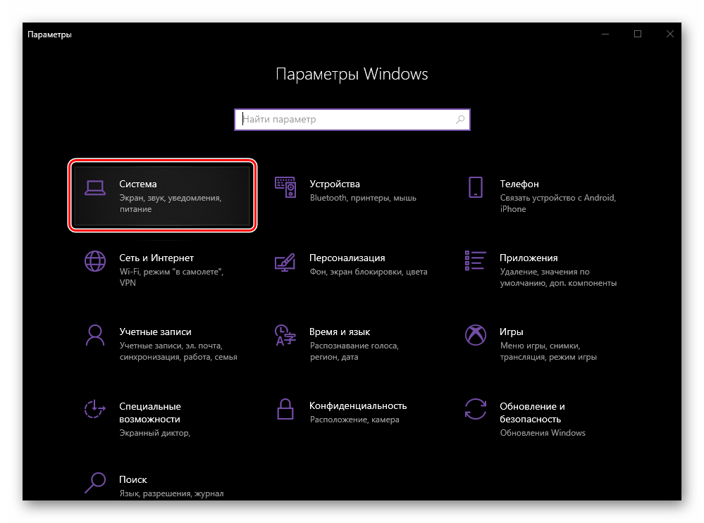Click "Меню игры, снимки, трансляция" description
Screen dimensions: 704x523
pyautogui.click(x=548, y=351)
